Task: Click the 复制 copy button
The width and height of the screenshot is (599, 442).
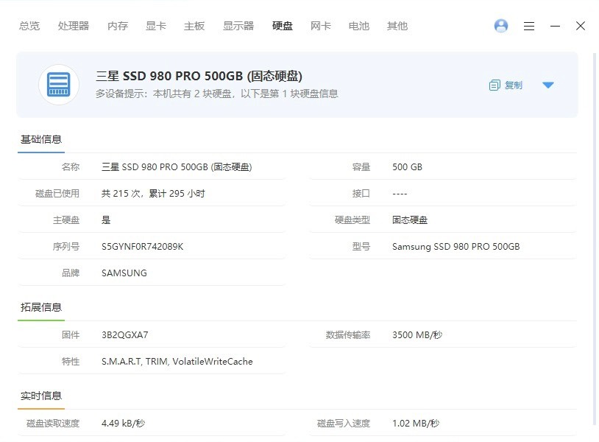Action: pos(506,85)
